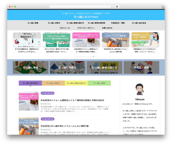Open the 引っ越し業者の選び方 image banner
Viewport: 172px width, 145px height.
coord(105,68)
